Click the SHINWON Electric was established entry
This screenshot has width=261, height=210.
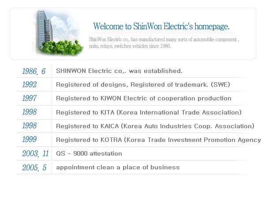119,71
